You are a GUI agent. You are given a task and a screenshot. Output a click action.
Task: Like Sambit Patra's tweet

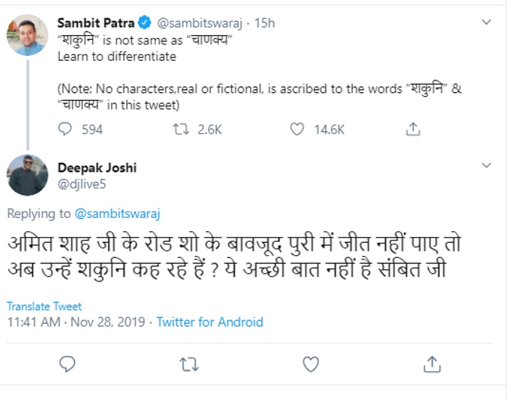[297, 129]
